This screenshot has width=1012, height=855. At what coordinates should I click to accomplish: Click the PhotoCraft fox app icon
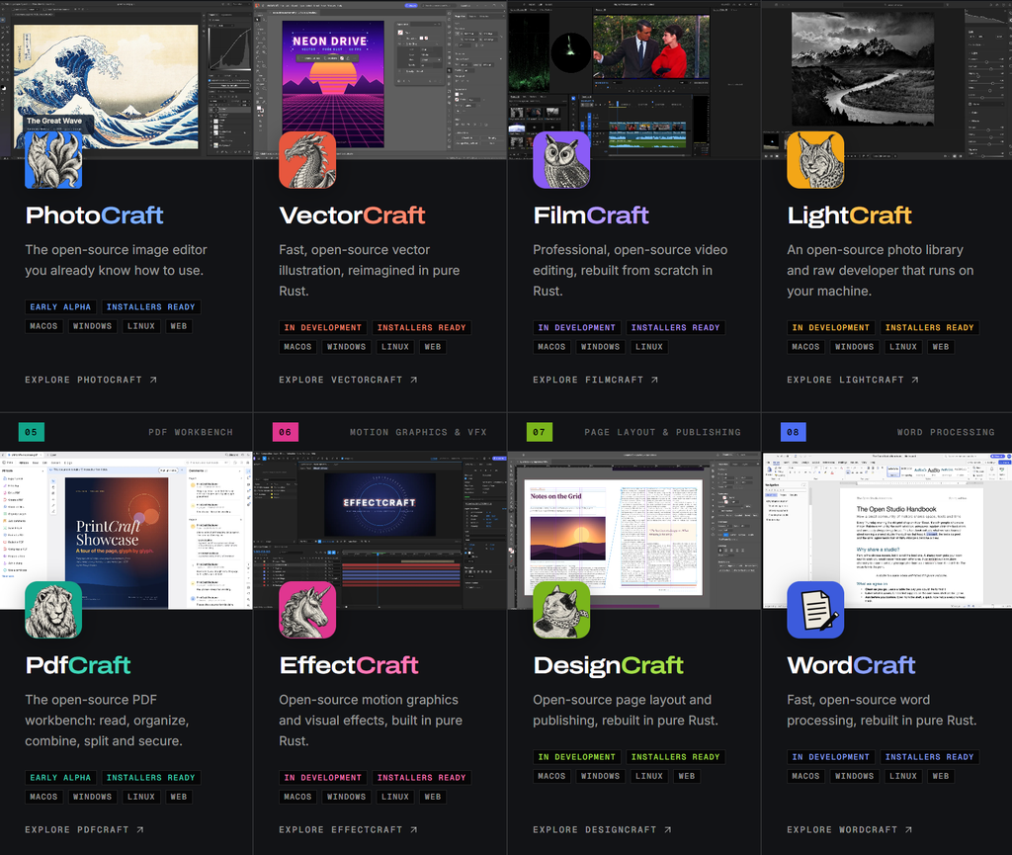[53, 160]
